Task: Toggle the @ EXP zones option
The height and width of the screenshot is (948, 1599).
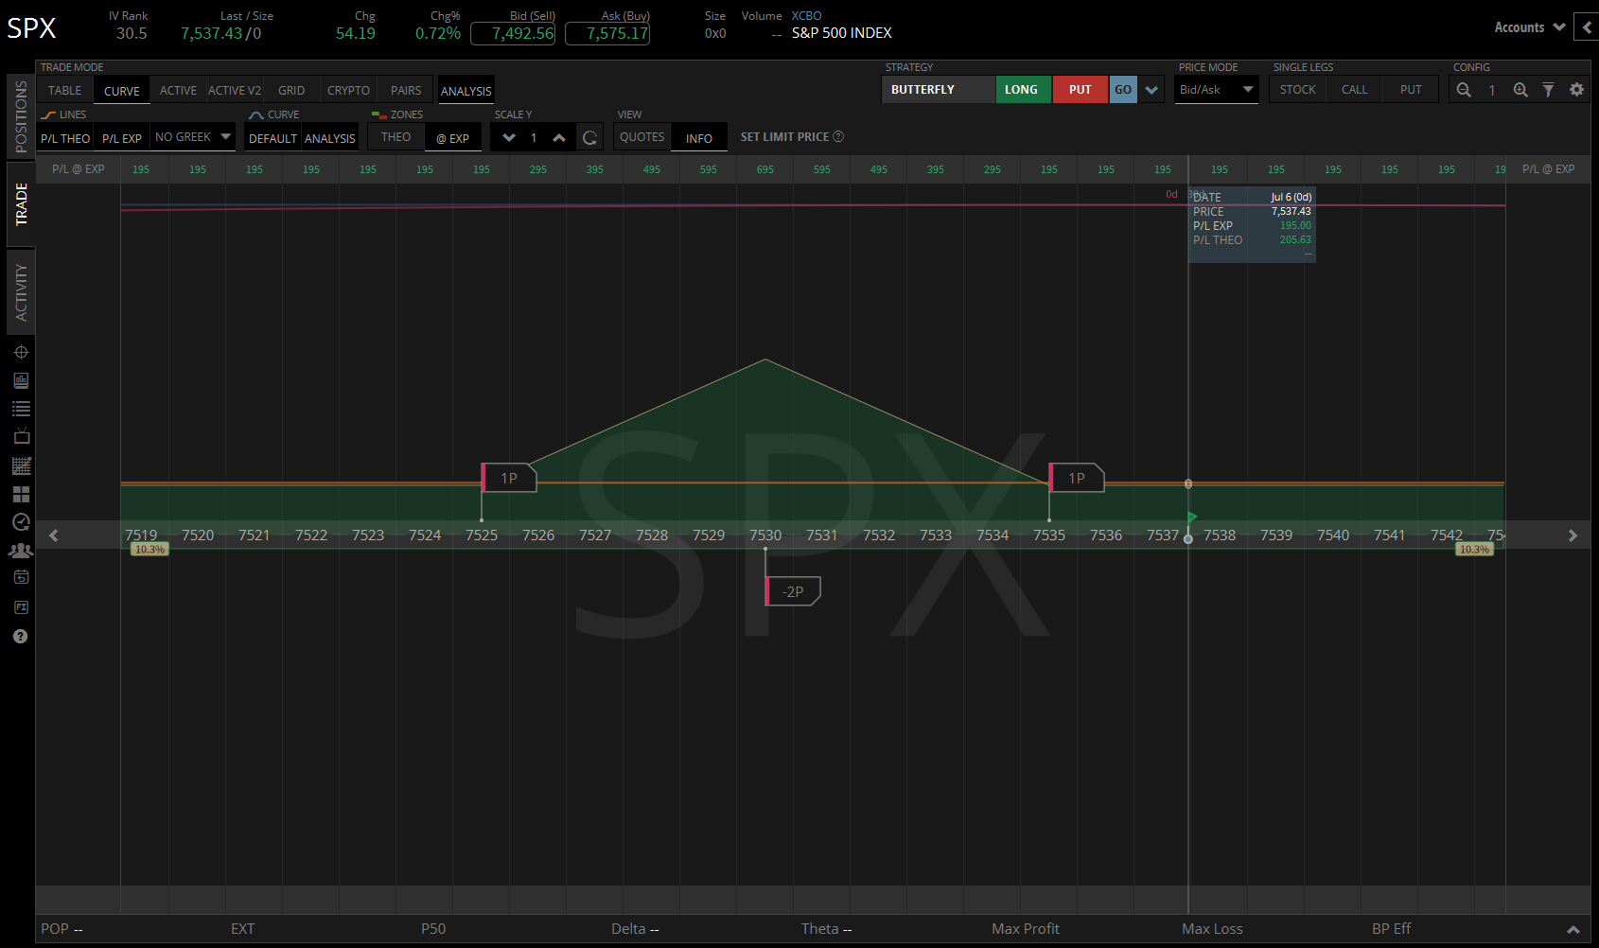Action: click(x=453, y=138)
